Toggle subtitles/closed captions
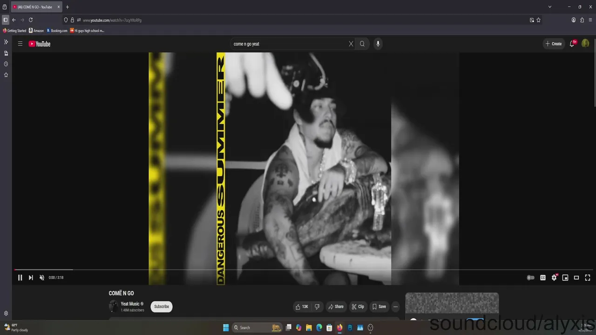This screenshot has width=596, height=335. pyautogui.click(x=543, y=278)
